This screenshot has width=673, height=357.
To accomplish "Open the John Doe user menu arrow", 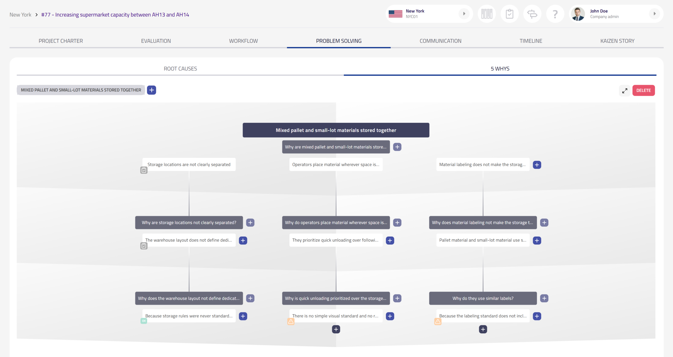I will click(654, 14).
